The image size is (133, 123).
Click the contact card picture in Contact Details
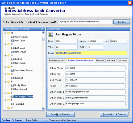tap(51, 34)
